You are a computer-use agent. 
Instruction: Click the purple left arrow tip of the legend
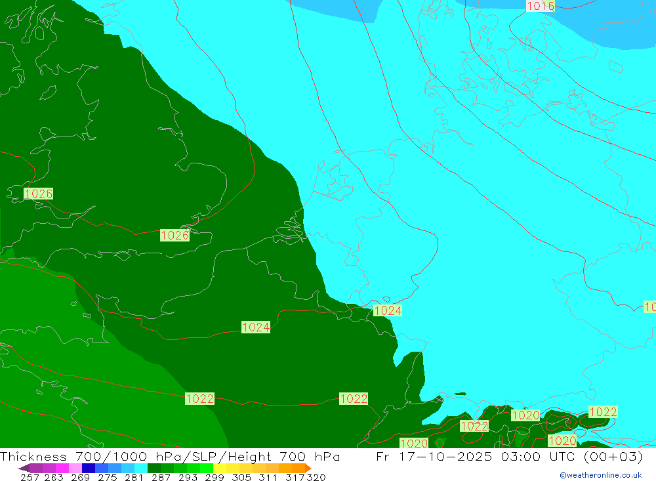pos(24,468)
